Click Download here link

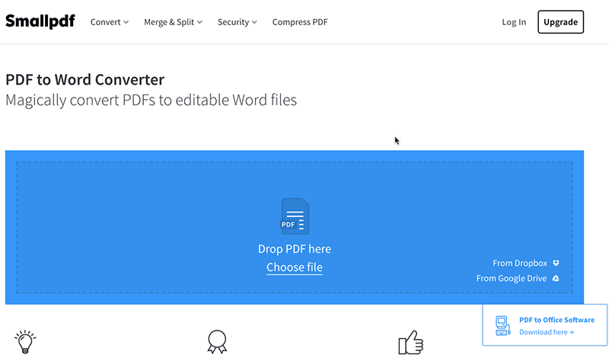547,332
